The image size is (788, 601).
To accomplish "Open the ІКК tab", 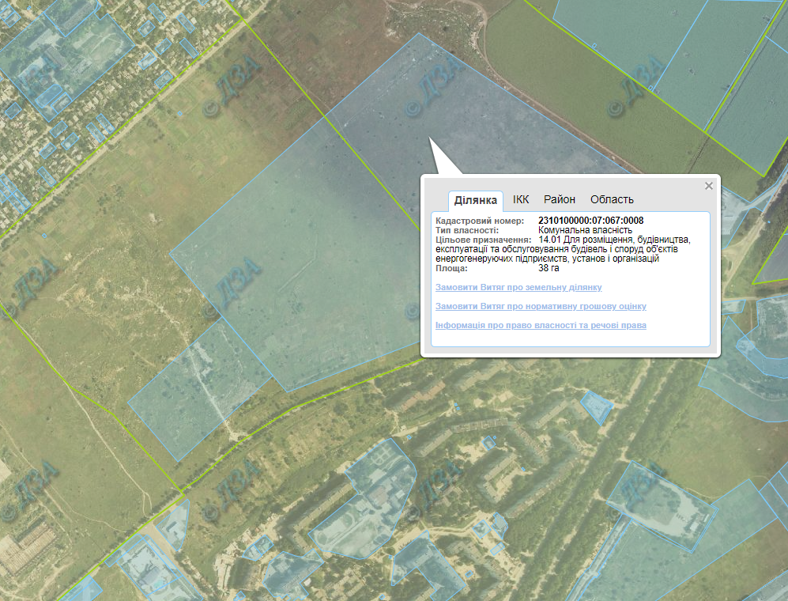I will (521, 199).
